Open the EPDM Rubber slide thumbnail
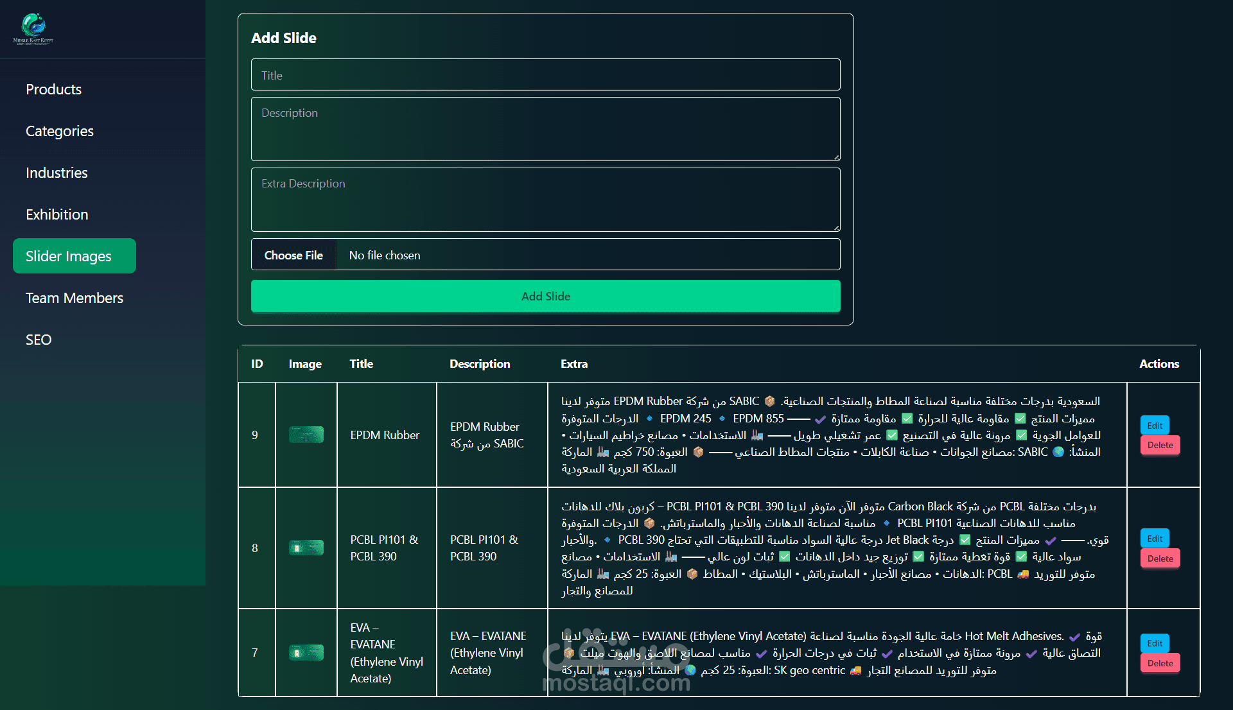 pos(306,435)
